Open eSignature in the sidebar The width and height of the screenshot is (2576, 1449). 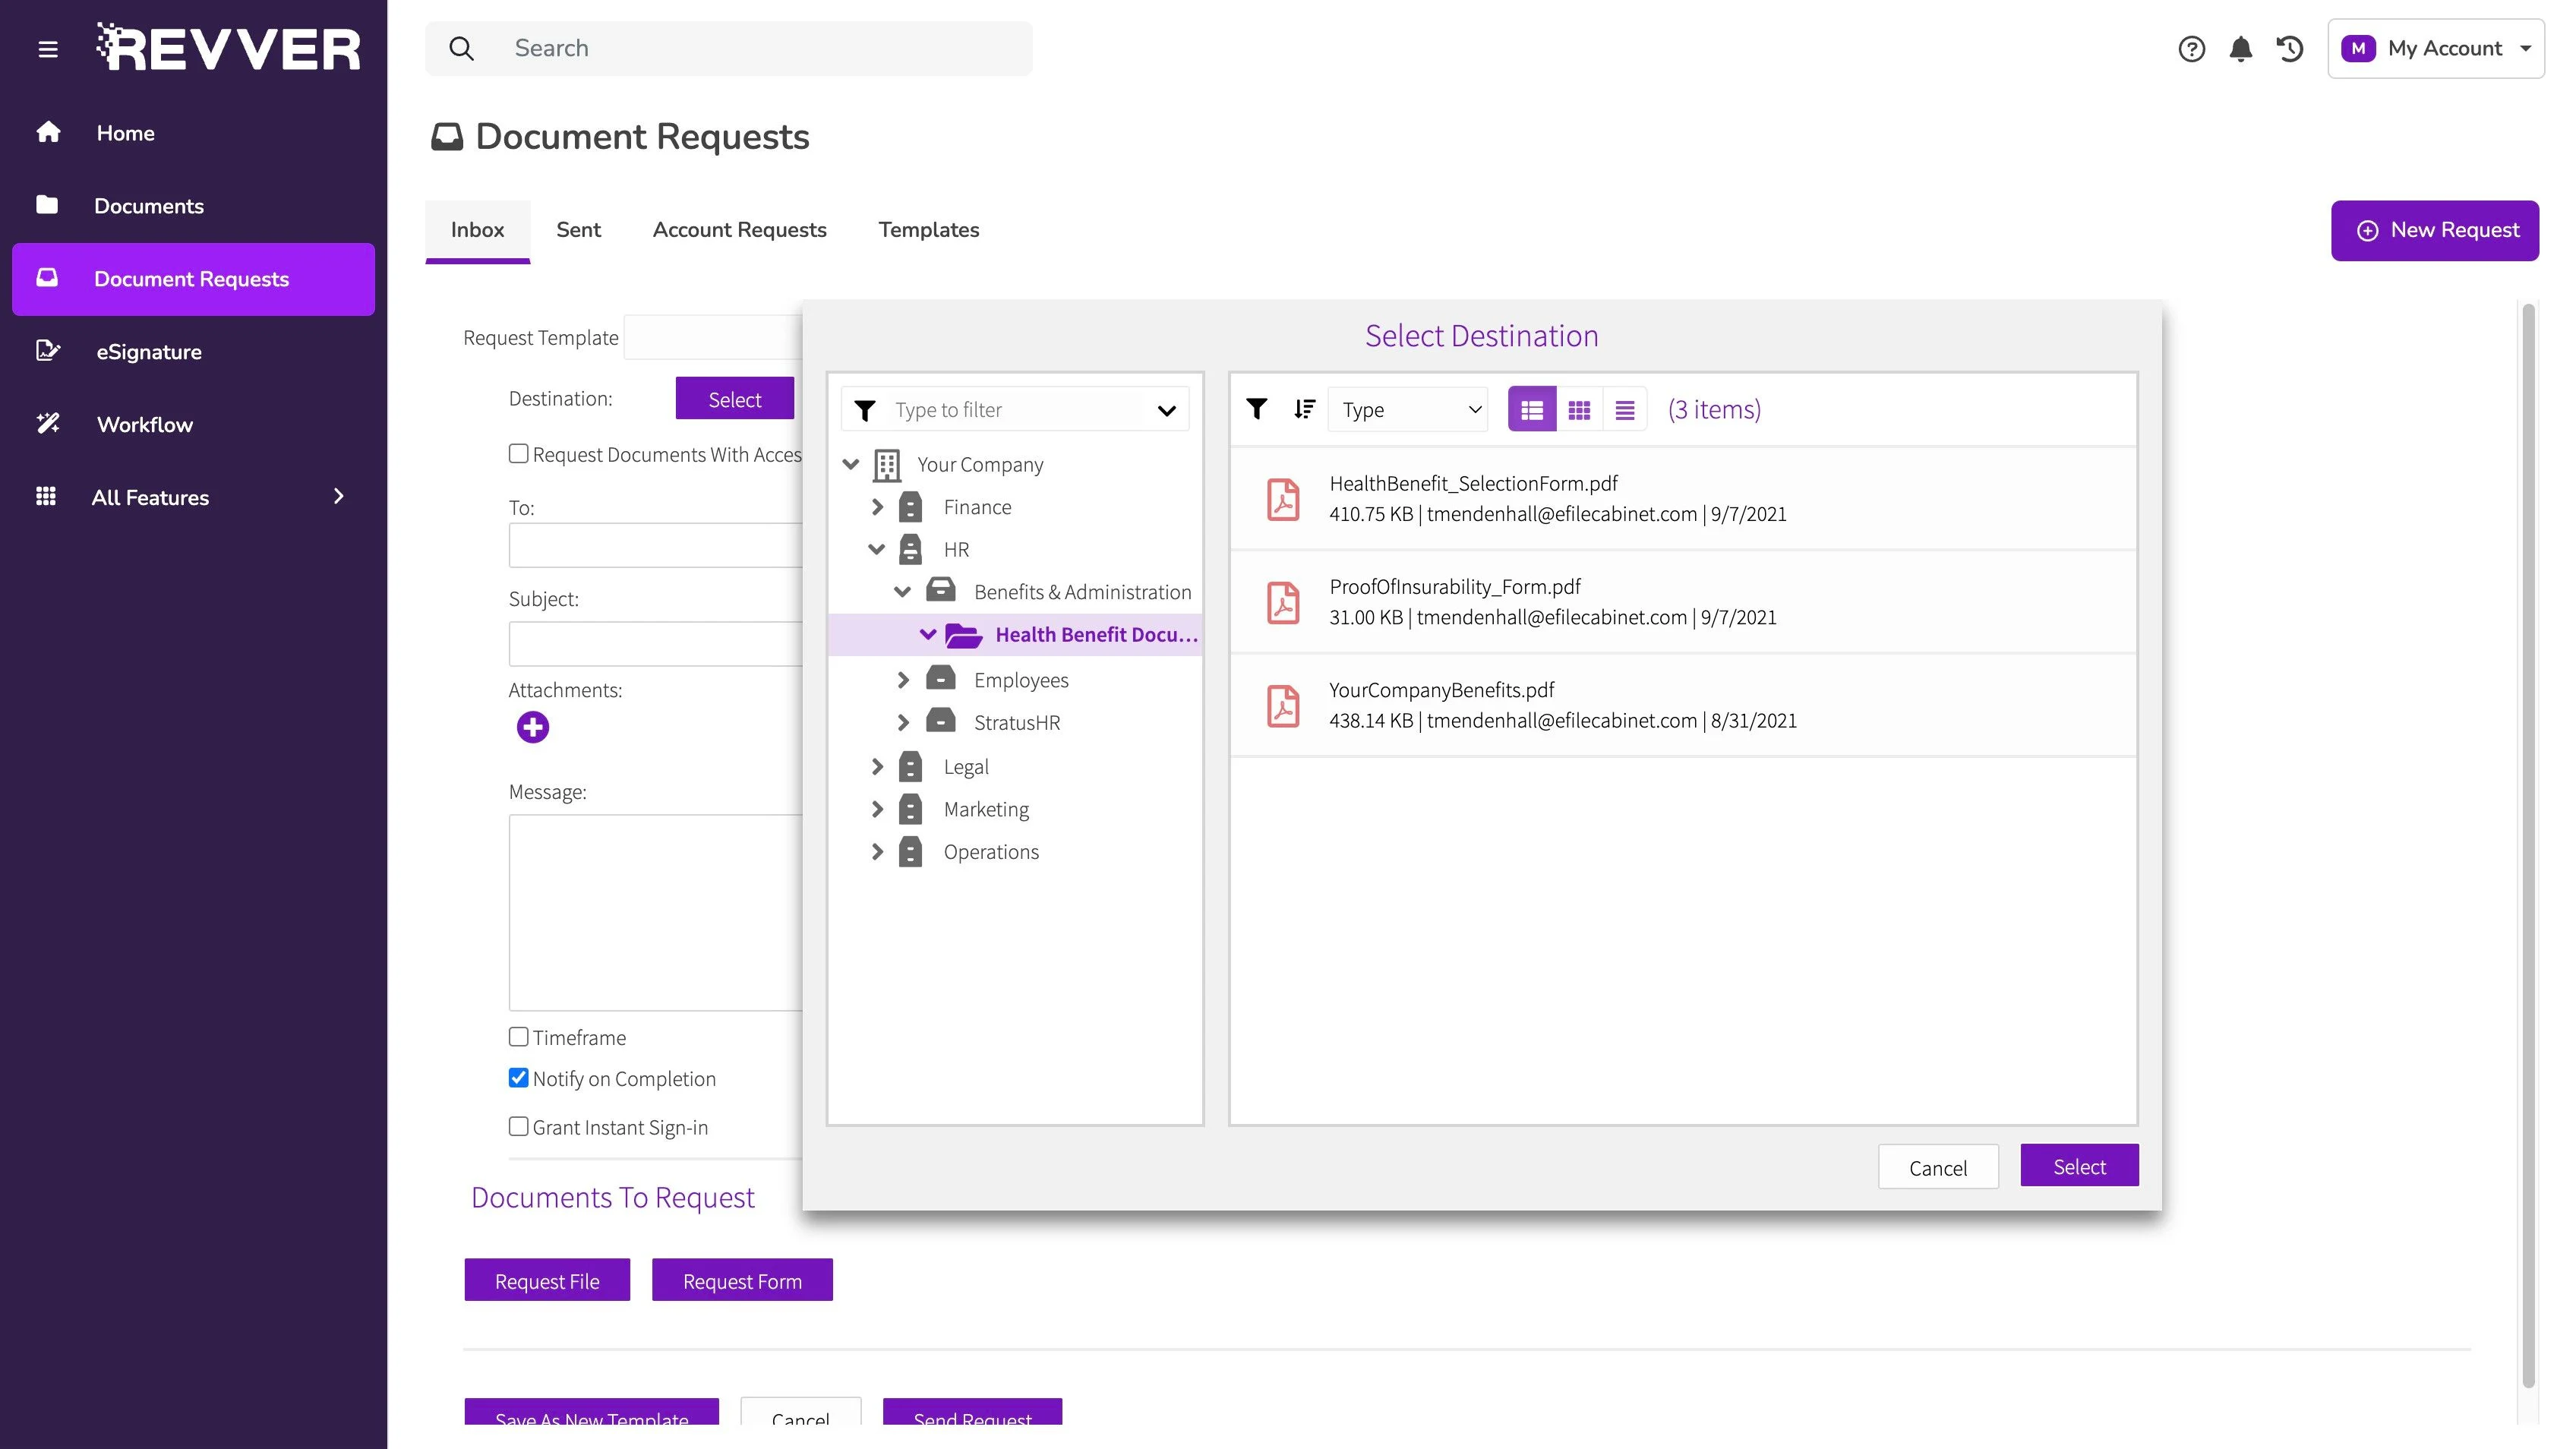pyautogui.click(x=148, y=352)
